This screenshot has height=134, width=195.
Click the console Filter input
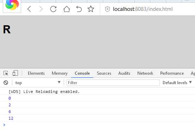[113, 83]
